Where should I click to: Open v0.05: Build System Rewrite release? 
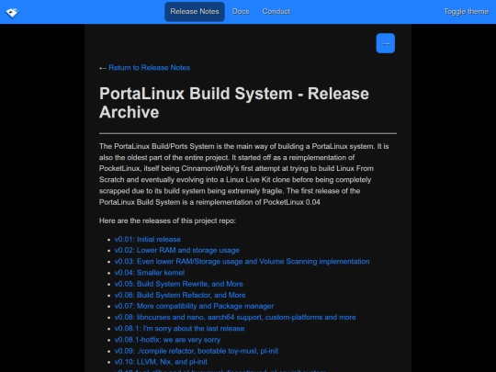click(x=179, y=284)
